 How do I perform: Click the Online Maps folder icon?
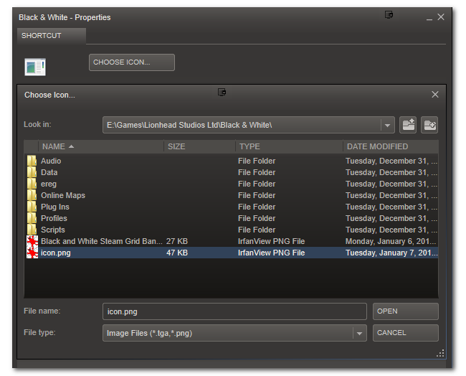(32, 195)
